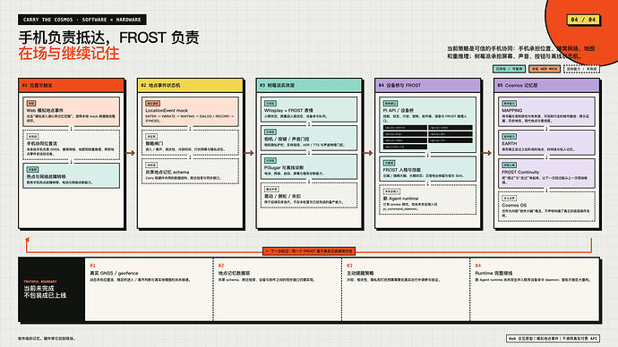Open the 共享地点记忆 schema card

(190, 171)
